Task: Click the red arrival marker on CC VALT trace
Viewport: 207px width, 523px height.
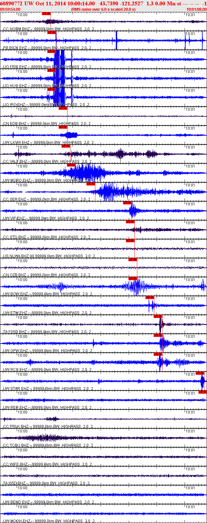Action: (x=66, y=146)
